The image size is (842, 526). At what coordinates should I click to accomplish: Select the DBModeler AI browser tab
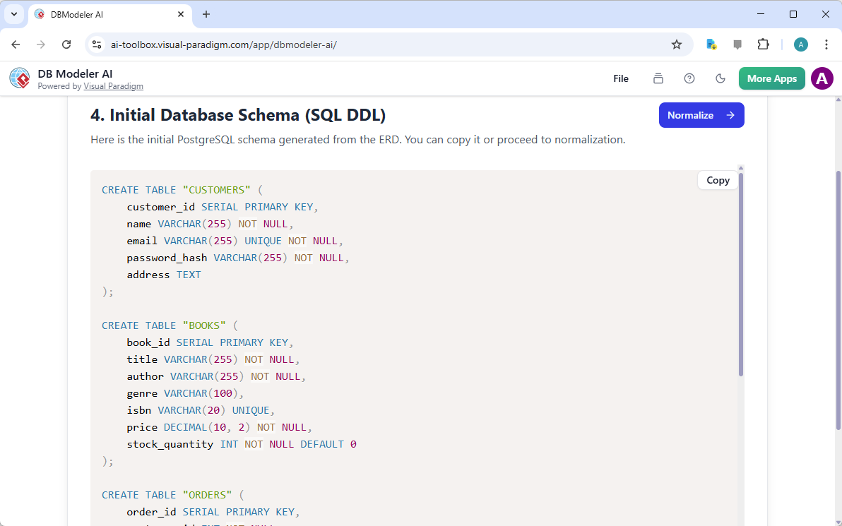[99, 13]
